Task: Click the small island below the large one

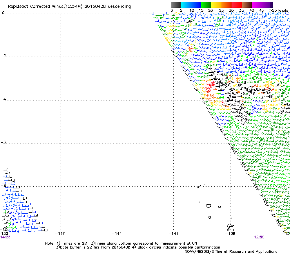Action: coord(210,217)
